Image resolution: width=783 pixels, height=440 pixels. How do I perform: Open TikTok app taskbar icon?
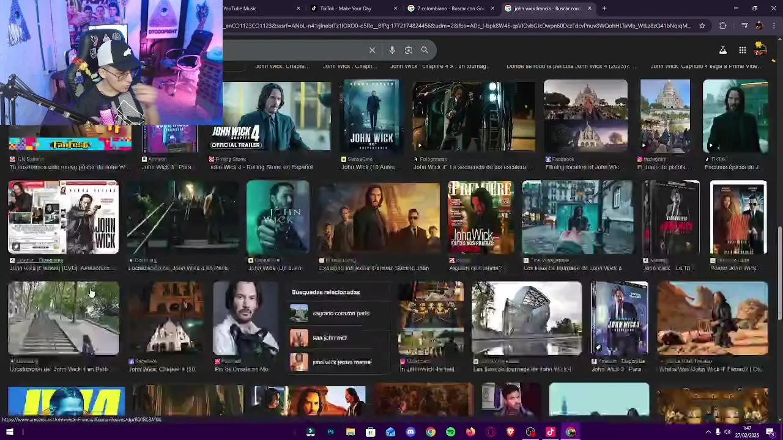(x=550, y=432)
